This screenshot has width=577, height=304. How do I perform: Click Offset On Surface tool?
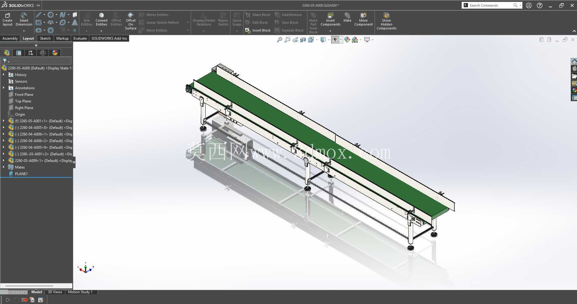pyautogui.click(x=131, y=21)
